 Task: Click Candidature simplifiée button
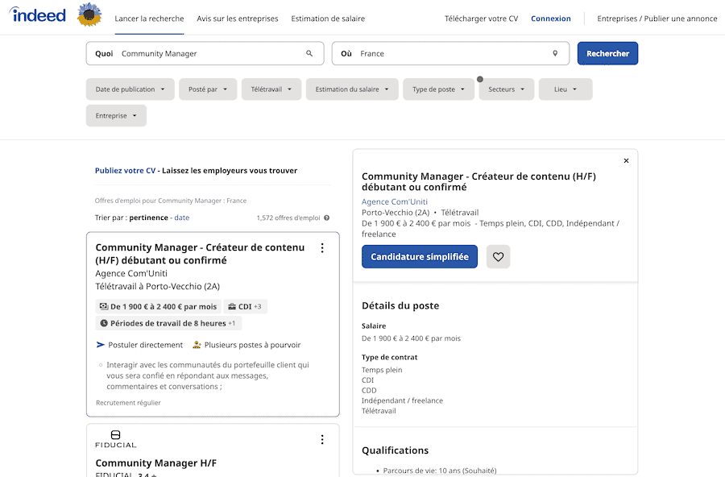tap(420, 257)
